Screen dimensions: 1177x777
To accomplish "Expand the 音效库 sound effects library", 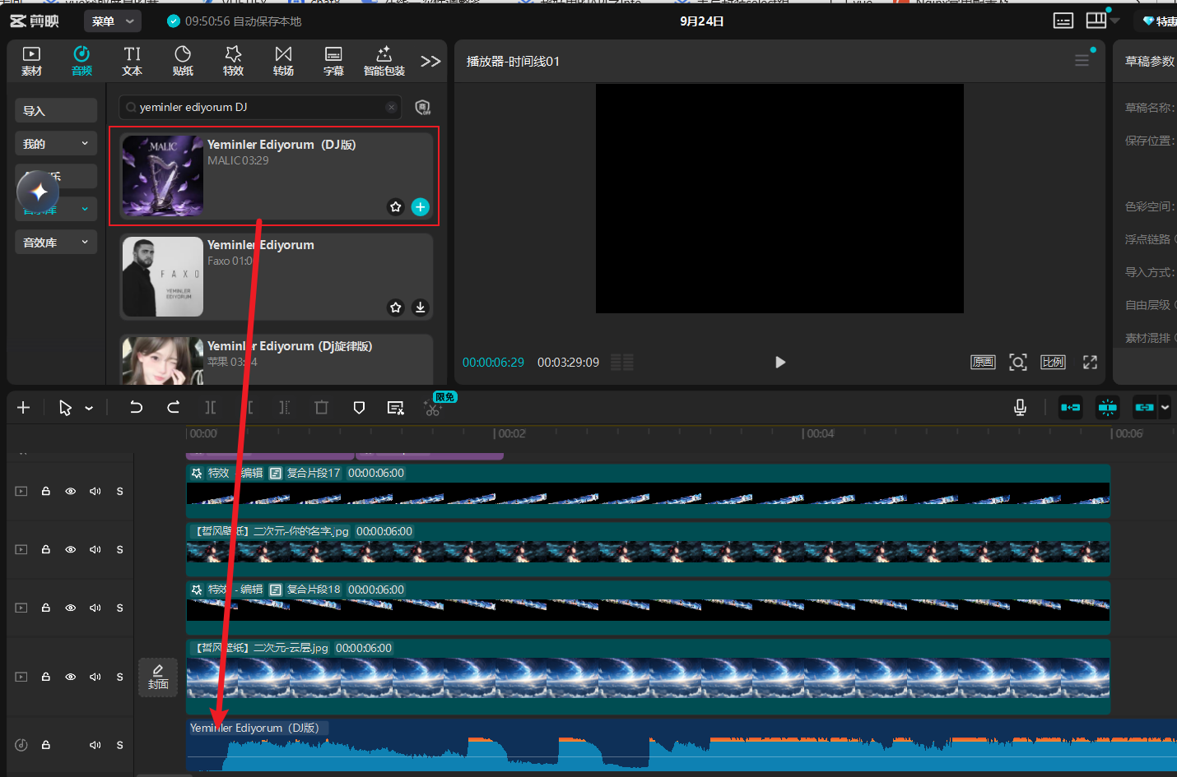I will tap(56, 243).
